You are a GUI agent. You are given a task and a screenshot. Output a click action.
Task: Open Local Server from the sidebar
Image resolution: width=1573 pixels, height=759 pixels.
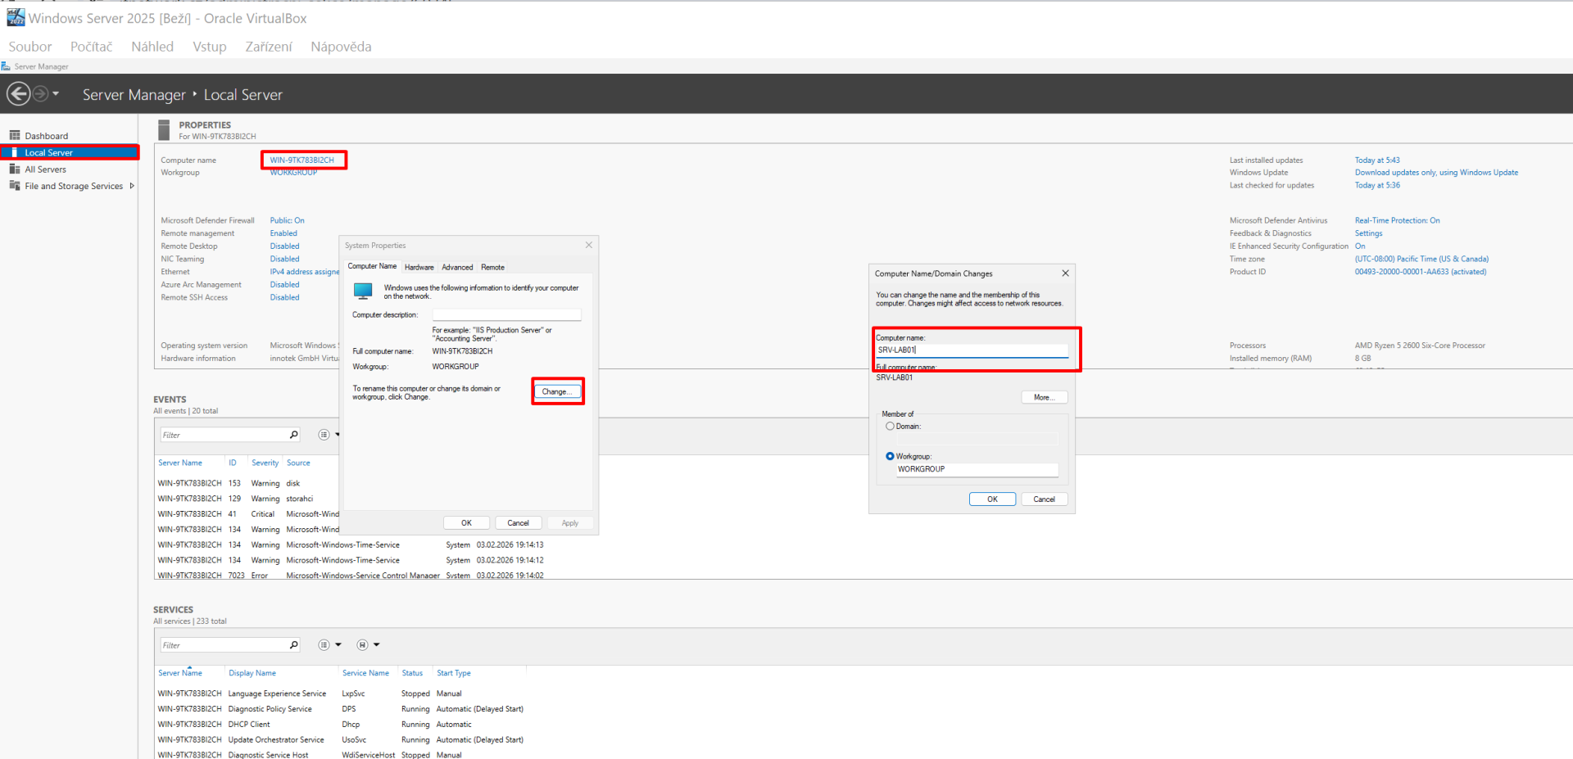point(49,152)
